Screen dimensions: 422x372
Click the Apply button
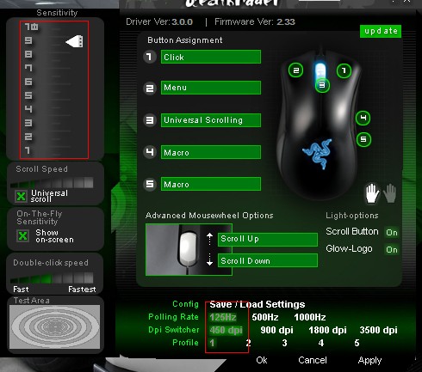369,360
